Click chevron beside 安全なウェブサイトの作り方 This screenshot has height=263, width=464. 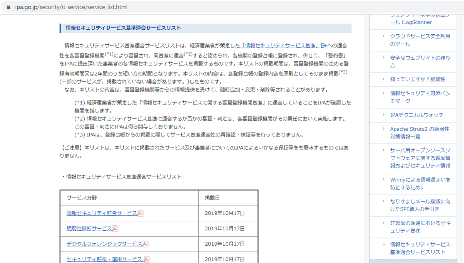(x=383, y=58)
